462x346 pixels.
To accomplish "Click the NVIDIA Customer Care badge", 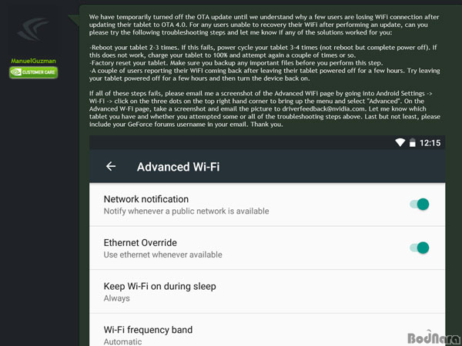I will [x=34, y=72].
